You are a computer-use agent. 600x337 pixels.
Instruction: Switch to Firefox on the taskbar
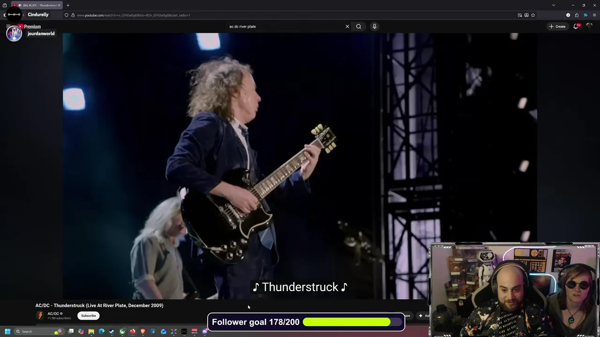pos(133,331)
